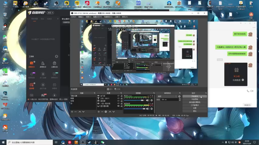The image size is (259, 145).
Task: Add scene tab with plus in live companion
Action: [x=58, y=19]
